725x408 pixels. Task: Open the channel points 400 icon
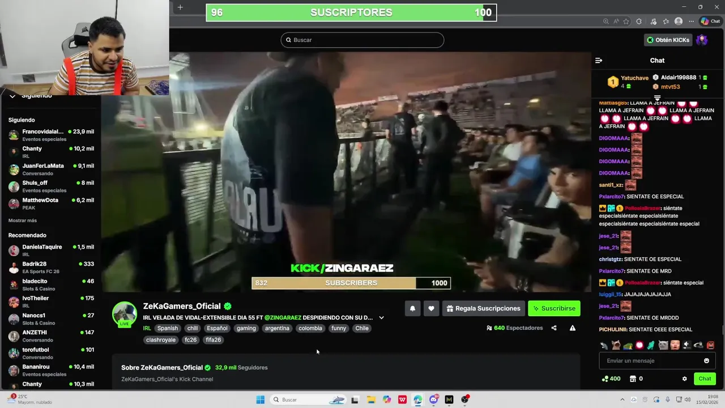pos(611,379)
